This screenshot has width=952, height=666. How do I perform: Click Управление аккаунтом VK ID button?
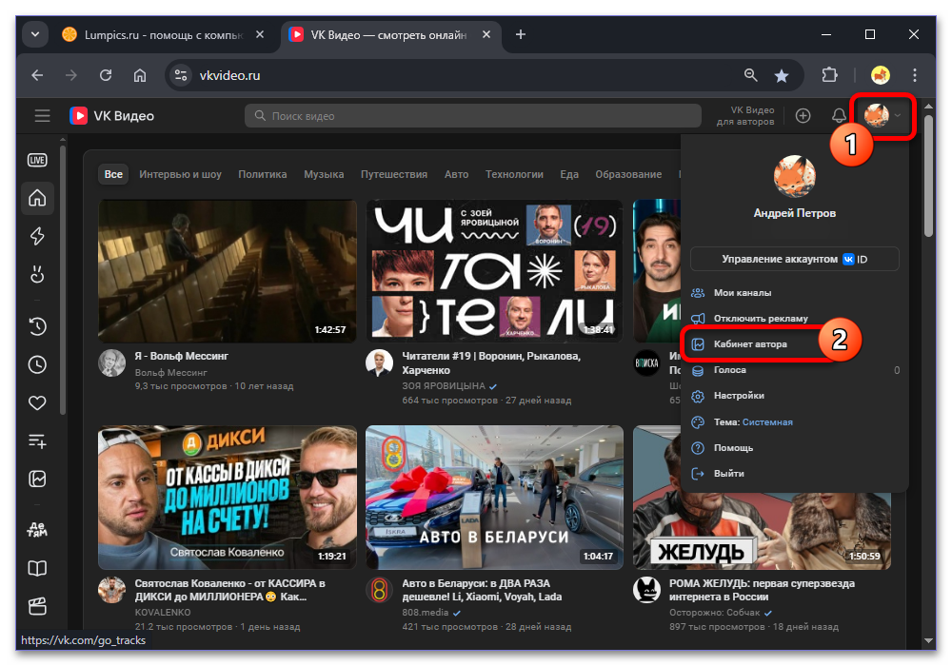pos(794,259)
